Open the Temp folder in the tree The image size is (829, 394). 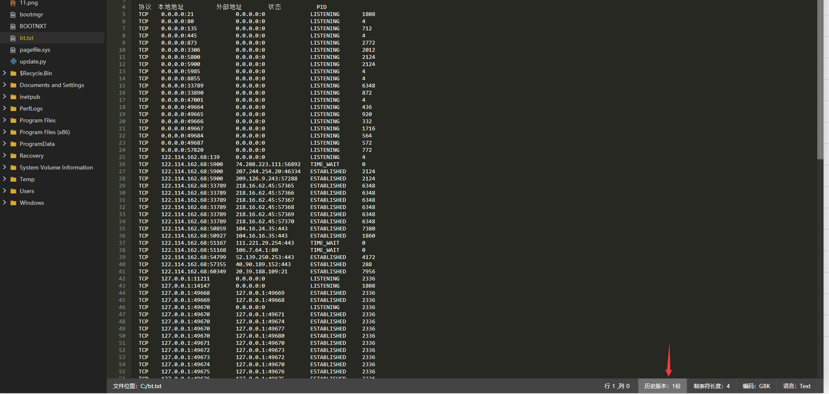tap(27, 179)
